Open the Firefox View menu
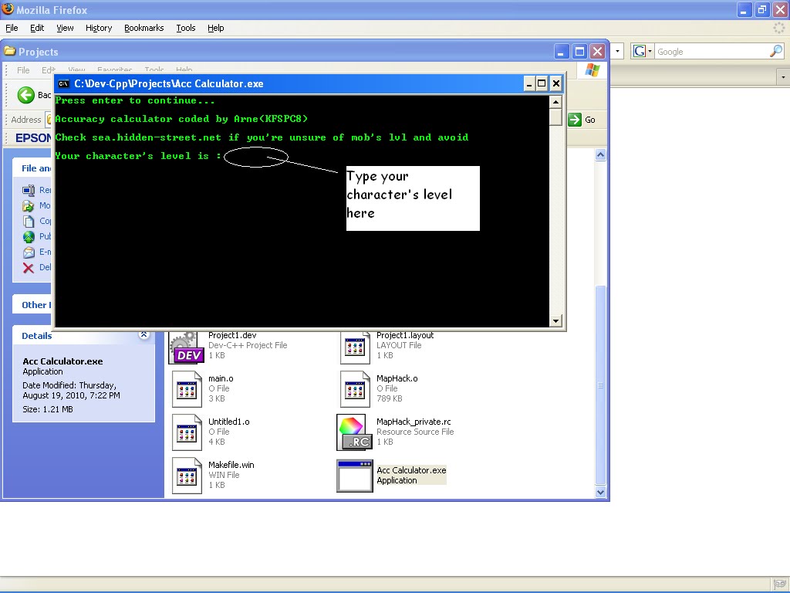Screen dimensions: 790x593 pos(65,29)
